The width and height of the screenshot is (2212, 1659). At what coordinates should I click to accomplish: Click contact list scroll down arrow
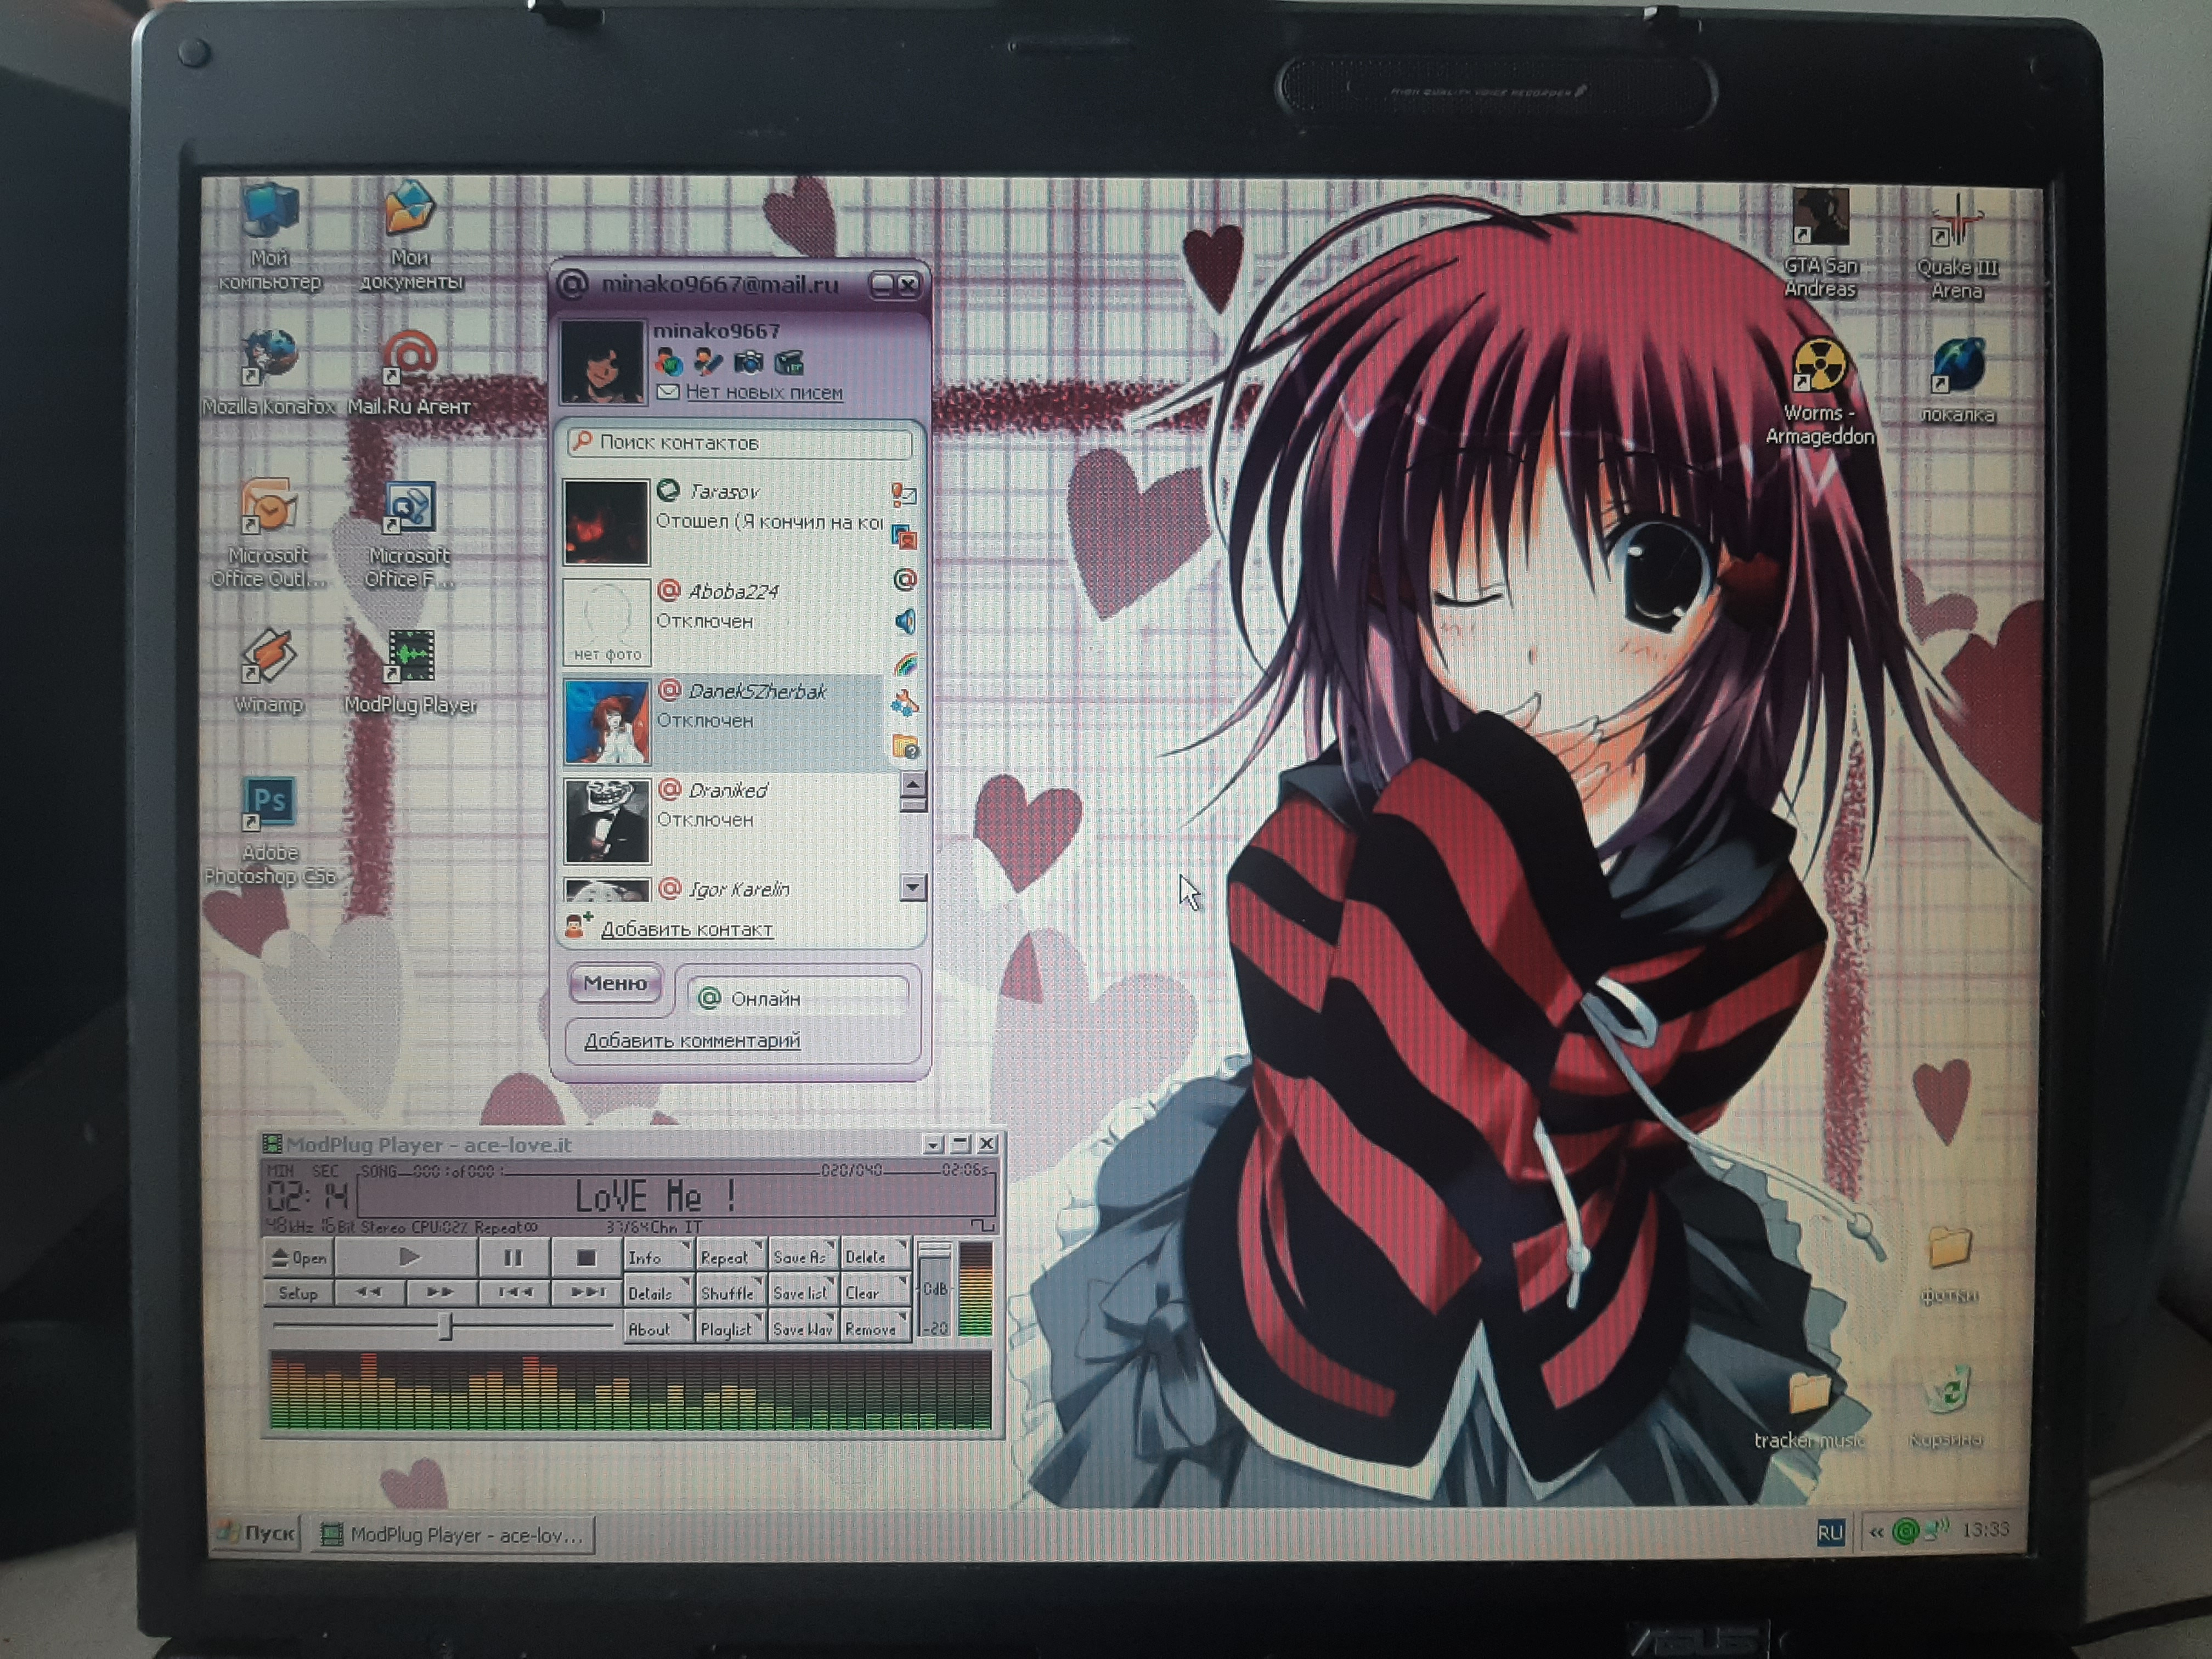point(912,887)
